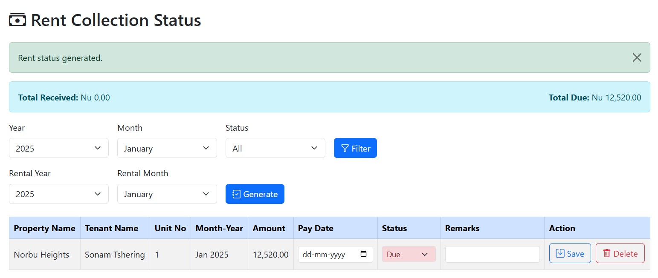The width and height of the screenshot is (658, 278).
Task: Open the Year filter dropdown
Action: [x=58, y=148]
